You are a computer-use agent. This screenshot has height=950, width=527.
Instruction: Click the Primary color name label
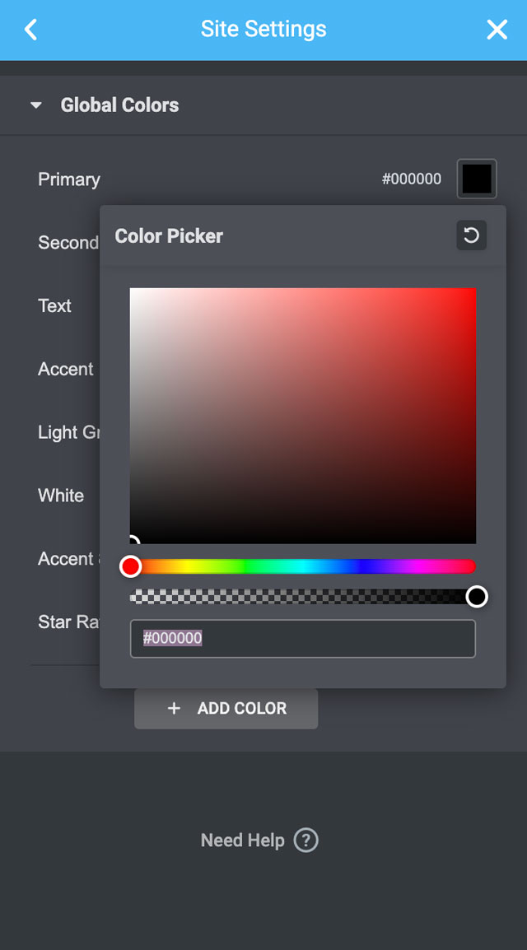pos(69,179)
